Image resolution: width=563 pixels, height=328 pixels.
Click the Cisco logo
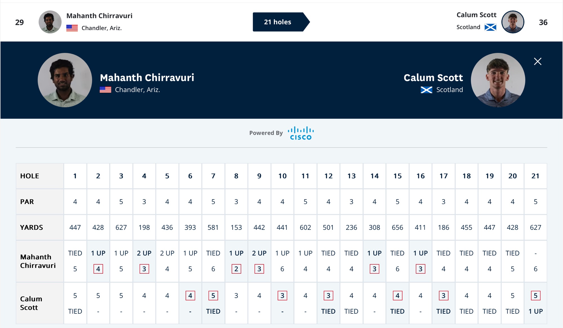[300, 133]
